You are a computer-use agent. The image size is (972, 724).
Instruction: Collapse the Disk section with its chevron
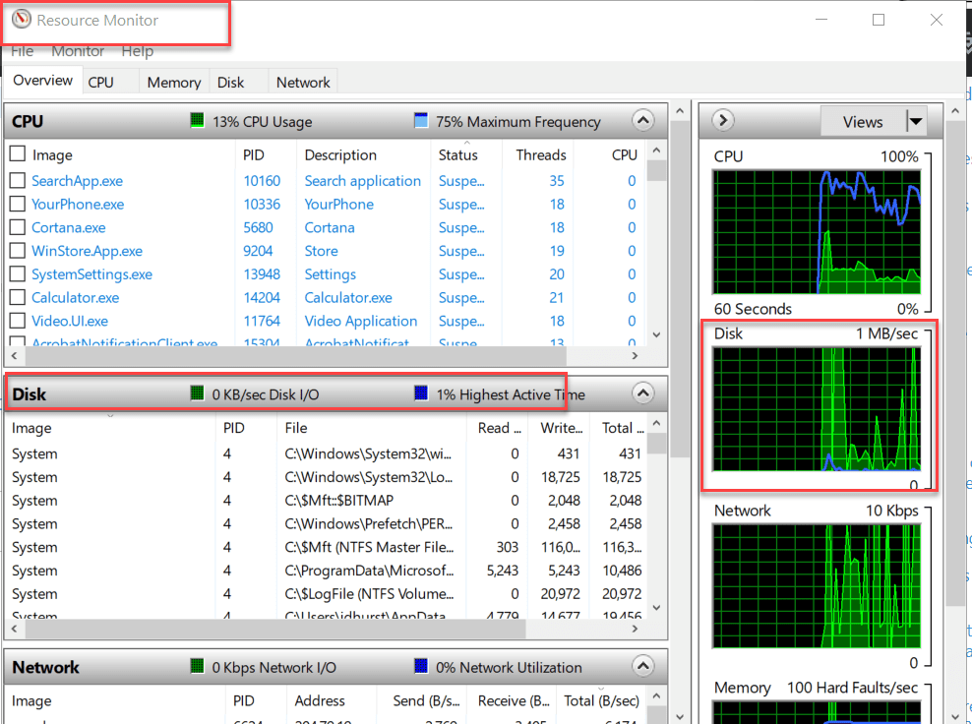[643, 392]
